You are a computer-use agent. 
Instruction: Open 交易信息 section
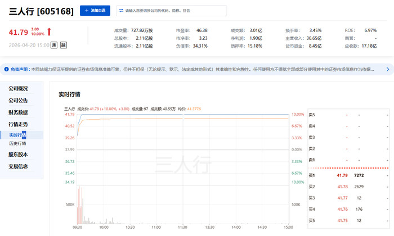[18, 166]
